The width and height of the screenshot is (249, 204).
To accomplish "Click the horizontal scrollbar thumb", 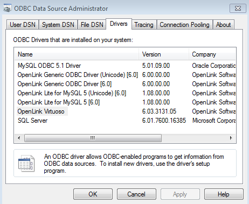I will tap(93, 138).
